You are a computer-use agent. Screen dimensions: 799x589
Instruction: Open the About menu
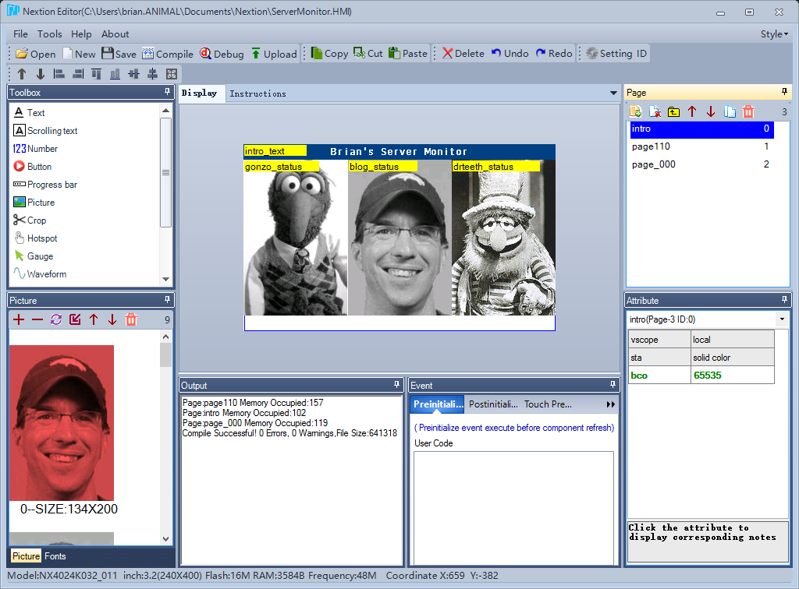tap(115, 34)
